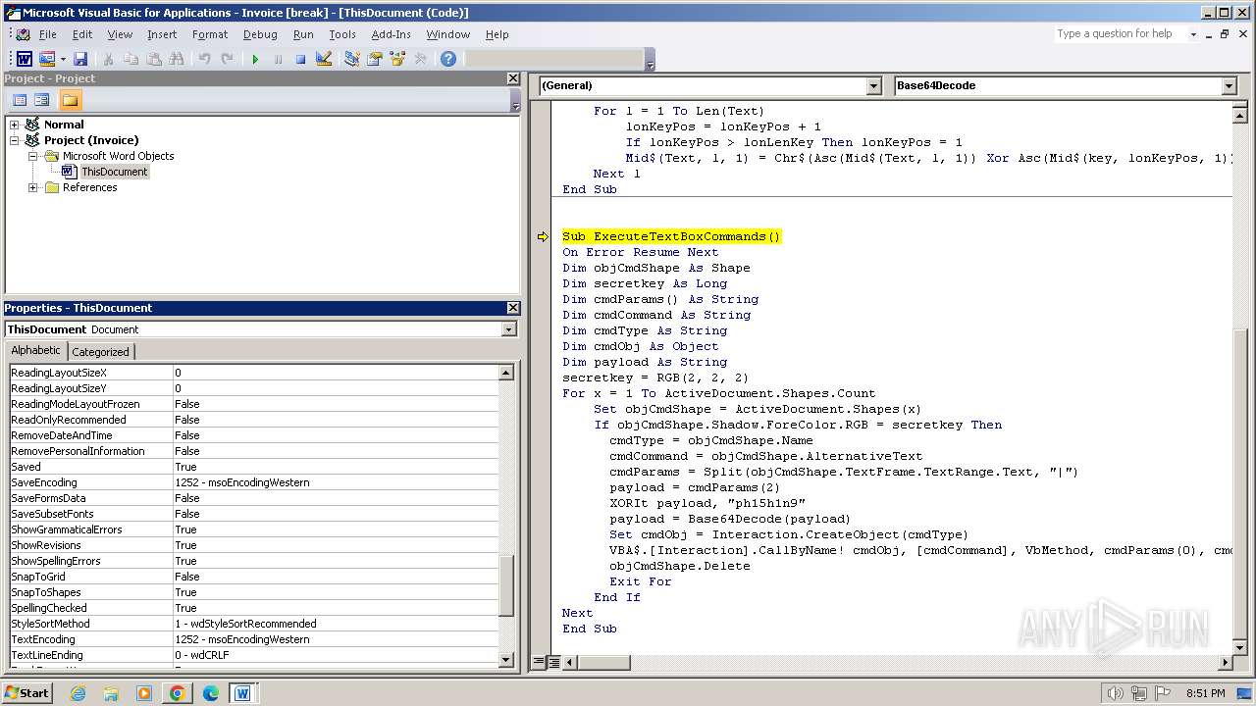Toggle Folders view in Project panel
The image size is (1256, 706).
tap(70, 100)
